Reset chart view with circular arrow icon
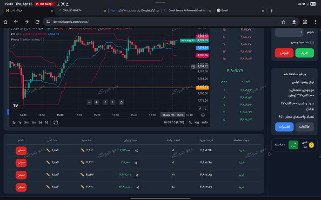The image size is (321, 200). tap(121, 102)
